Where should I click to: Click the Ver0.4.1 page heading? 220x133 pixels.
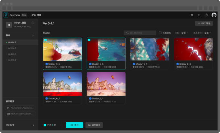(49, 23)
